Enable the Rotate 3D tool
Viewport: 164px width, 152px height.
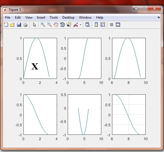tap(62, 25)
